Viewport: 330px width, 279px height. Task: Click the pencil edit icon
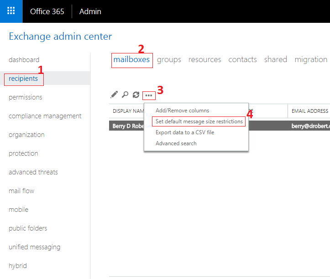(114, 95)
